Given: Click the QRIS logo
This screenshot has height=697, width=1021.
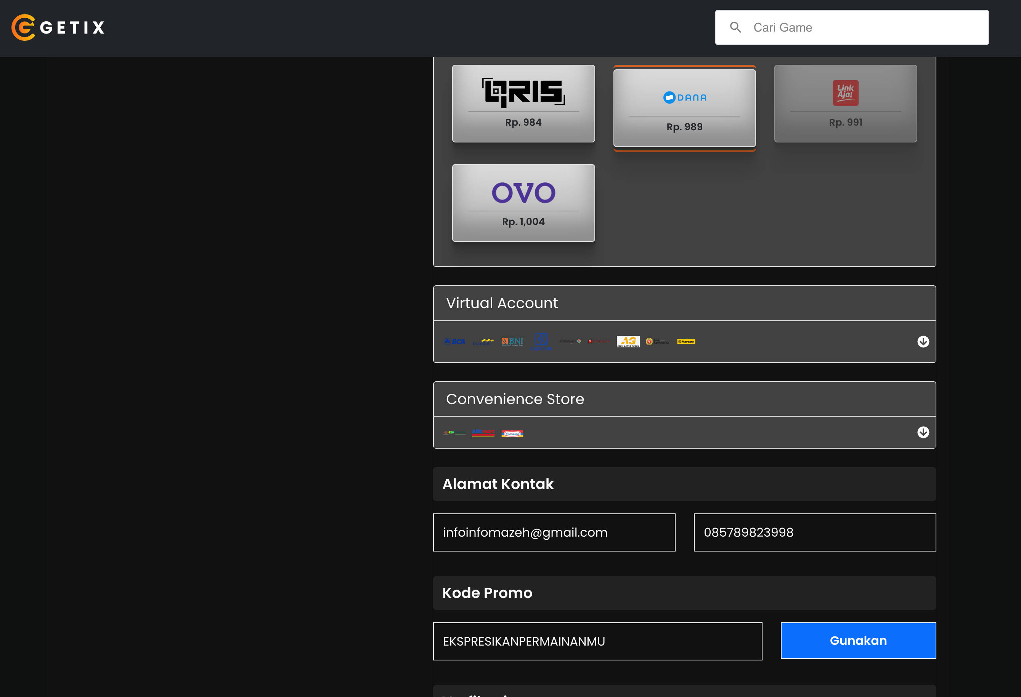Looking at the screenshot, I should pos(523,93).
